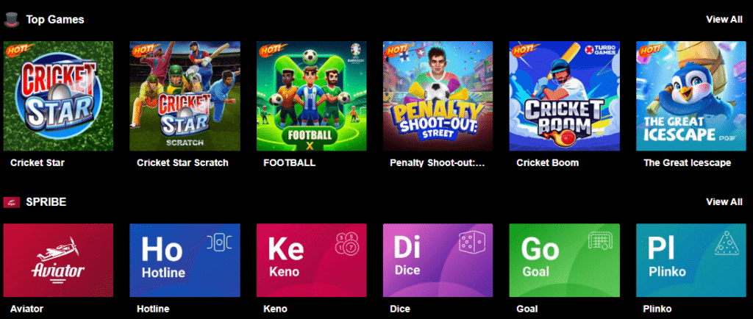The width and height of the screenshot is (753, 319).
Task: Open the Cricket Star Scratch game thumbnail
Action: [x=185, y=96]
